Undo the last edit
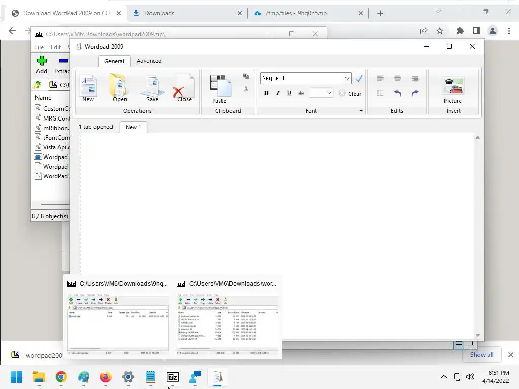The image size is (519, 389). (397, 93)
